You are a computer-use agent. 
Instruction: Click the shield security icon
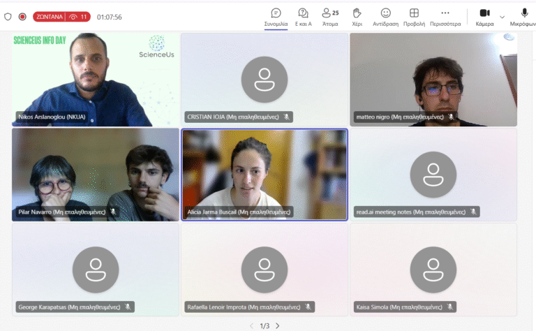8,17
